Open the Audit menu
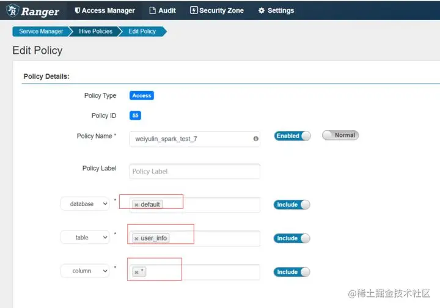The height and width of the screenshot is (308, 440). [163, 10]
